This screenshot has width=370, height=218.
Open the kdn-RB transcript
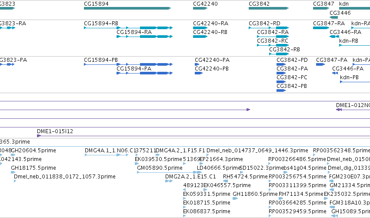349,41
